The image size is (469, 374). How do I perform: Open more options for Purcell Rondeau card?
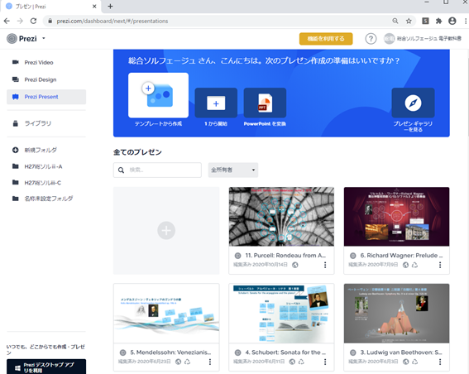[x=325, y=265]
